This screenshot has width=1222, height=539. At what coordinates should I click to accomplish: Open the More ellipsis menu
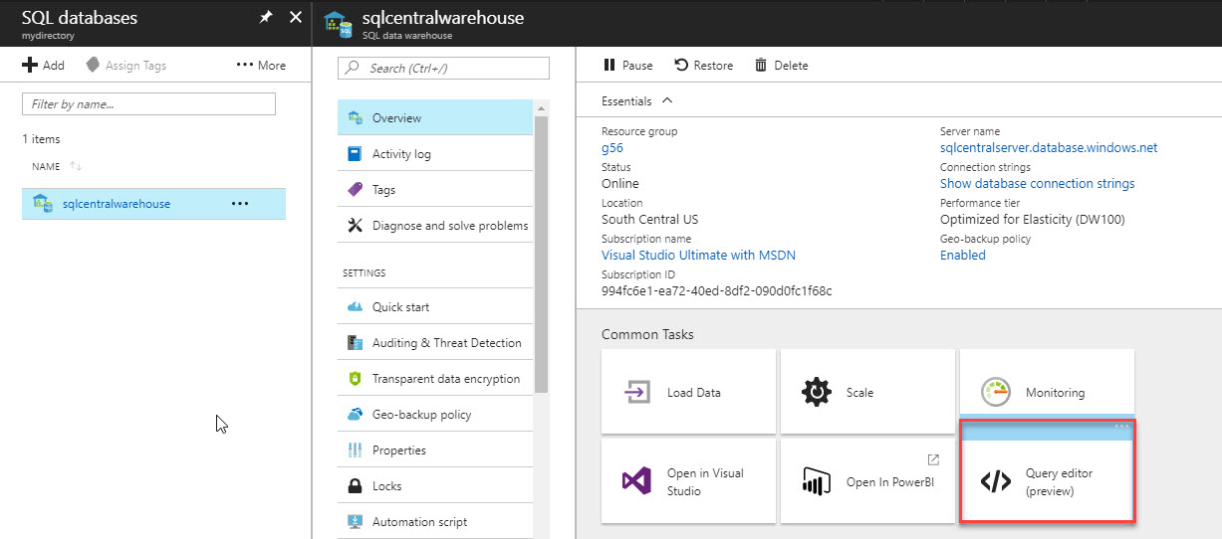(261, 66)
